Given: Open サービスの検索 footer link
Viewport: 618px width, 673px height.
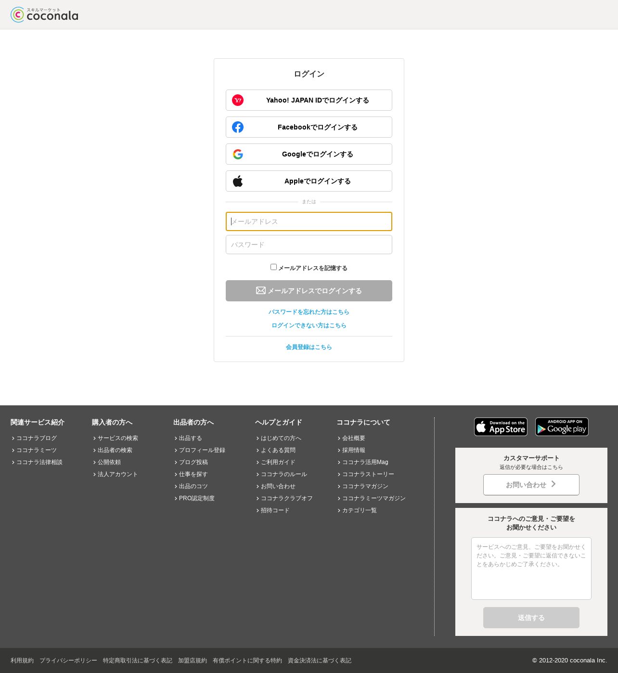Looking at the screenshot, I should (x=118, y=438).
